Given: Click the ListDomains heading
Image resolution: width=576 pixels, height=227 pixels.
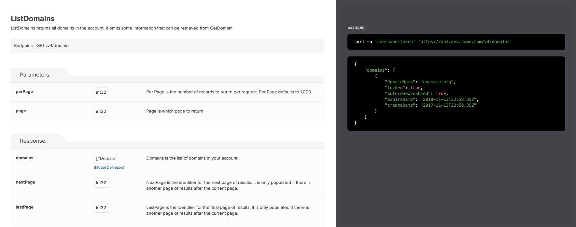Looking at the screenshot, I should click(x=33, y=18).
